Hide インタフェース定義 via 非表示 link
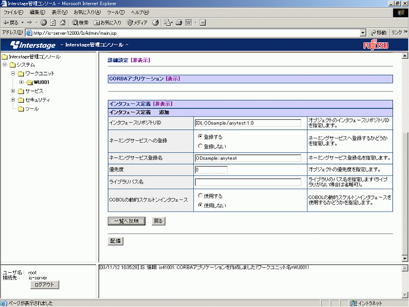The image size is (409, 307). (x=163, y=104)
